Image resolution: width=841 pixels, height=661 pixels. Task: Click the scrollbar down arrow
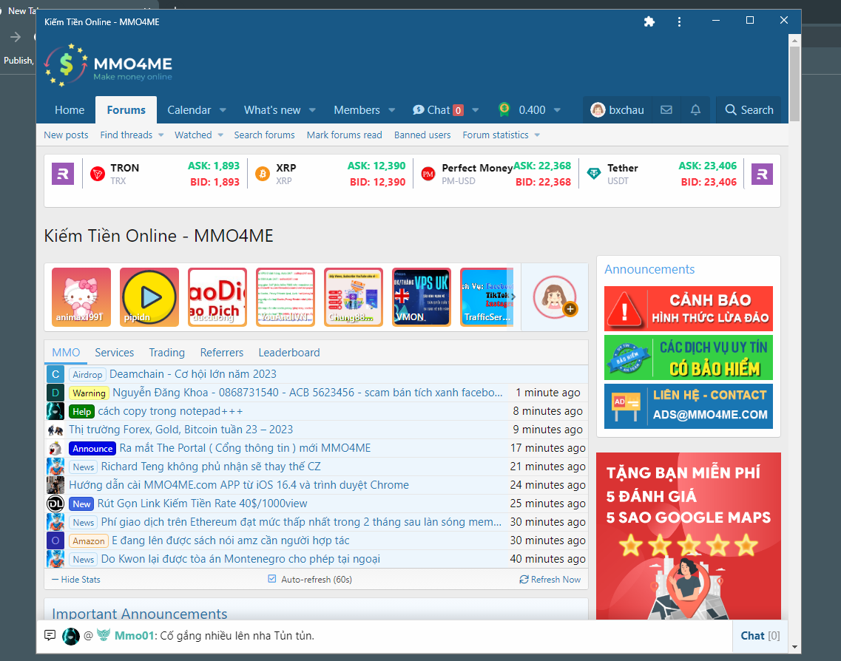click(794, 647)
